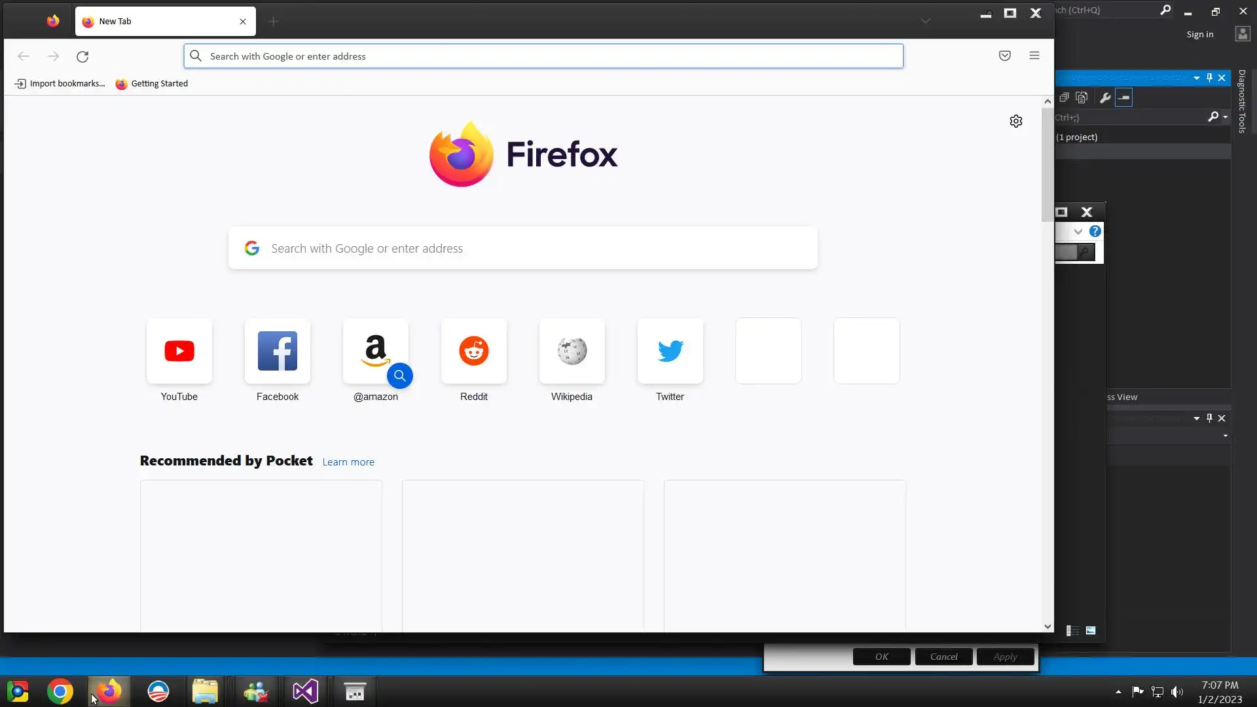Click the @amazon search shortcut
The image size is (1257, 707).
(376, 352)
